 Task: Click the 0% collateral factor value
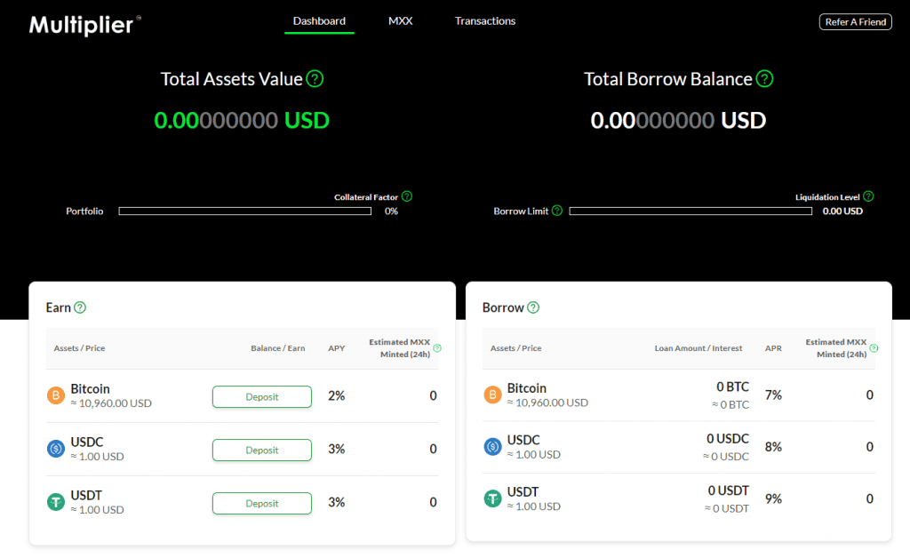pyautogui.click(x=391, y=211)
